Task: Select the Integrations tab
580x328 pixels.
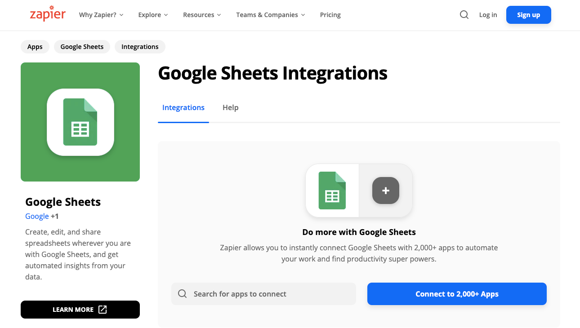Action: tap(183, 107)
